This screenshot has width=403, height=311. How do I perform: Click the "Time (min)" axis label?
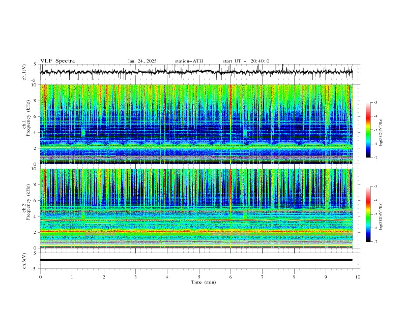coord(204,282)
